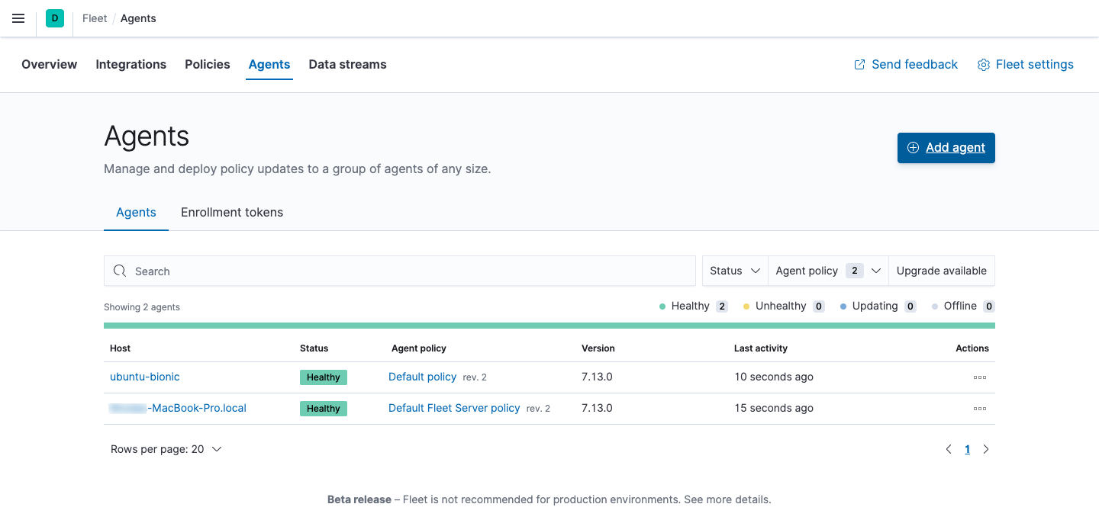Navigate to the Policies tab
The image size is (1099, 520).
click(x=207, y=65)
